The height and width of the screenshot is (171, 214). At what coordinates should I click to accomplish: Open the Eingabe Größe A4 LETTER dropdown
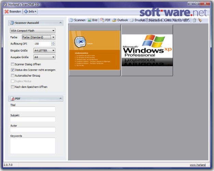(x=44, y=51)
